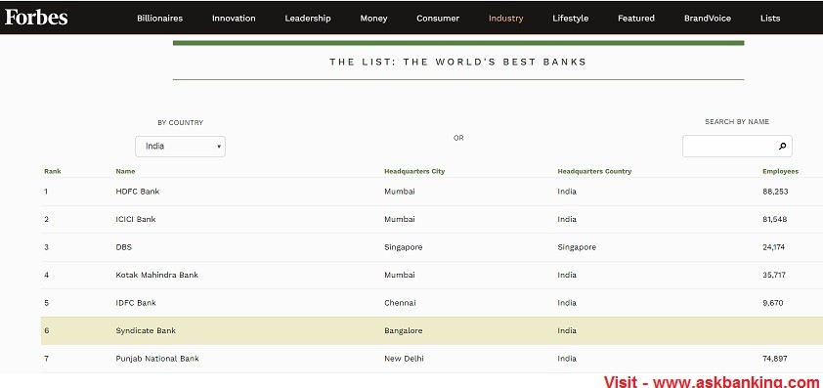This screenshot has height=388, width=823.
Task: Click New Delhi in the Punjab National row
Action: pos(404,359)
